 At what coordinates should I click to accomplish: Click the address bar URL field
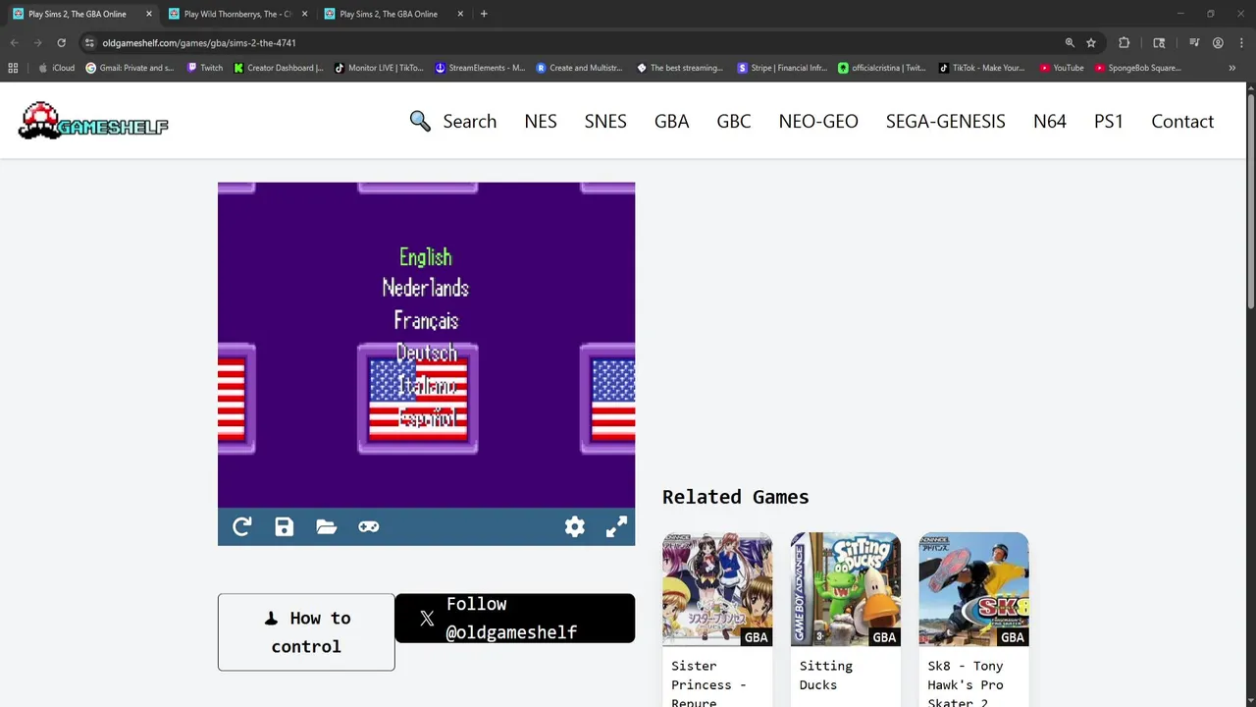coord(579,43)
